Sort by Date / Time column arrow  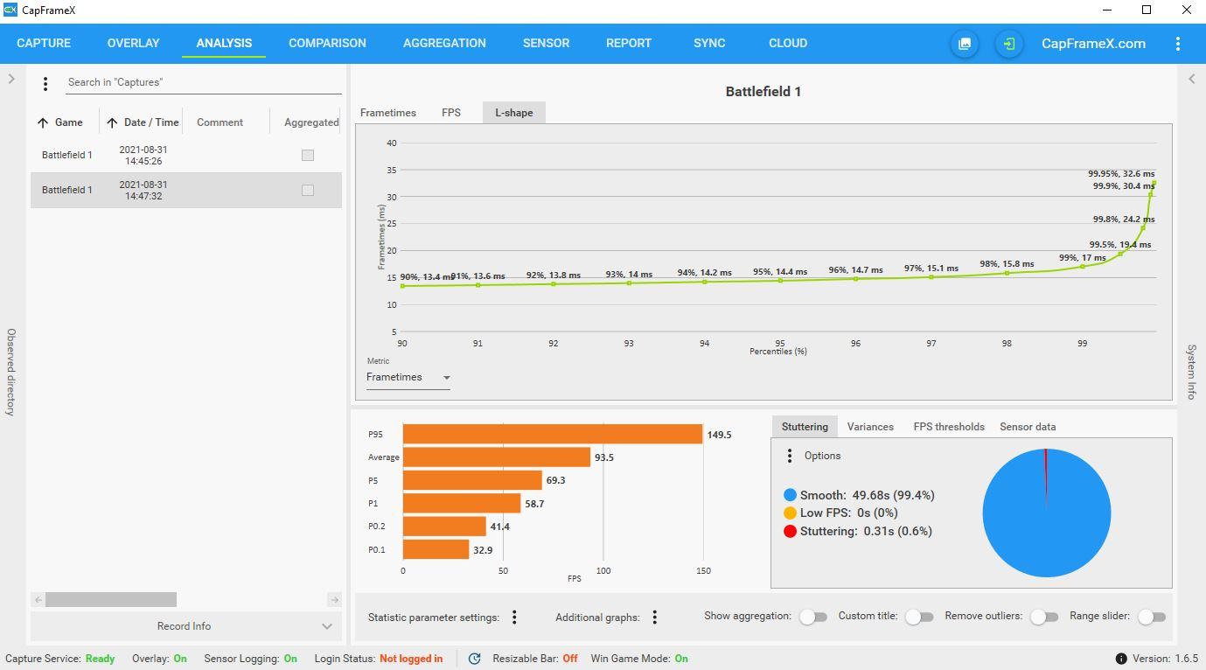(112, 122)
